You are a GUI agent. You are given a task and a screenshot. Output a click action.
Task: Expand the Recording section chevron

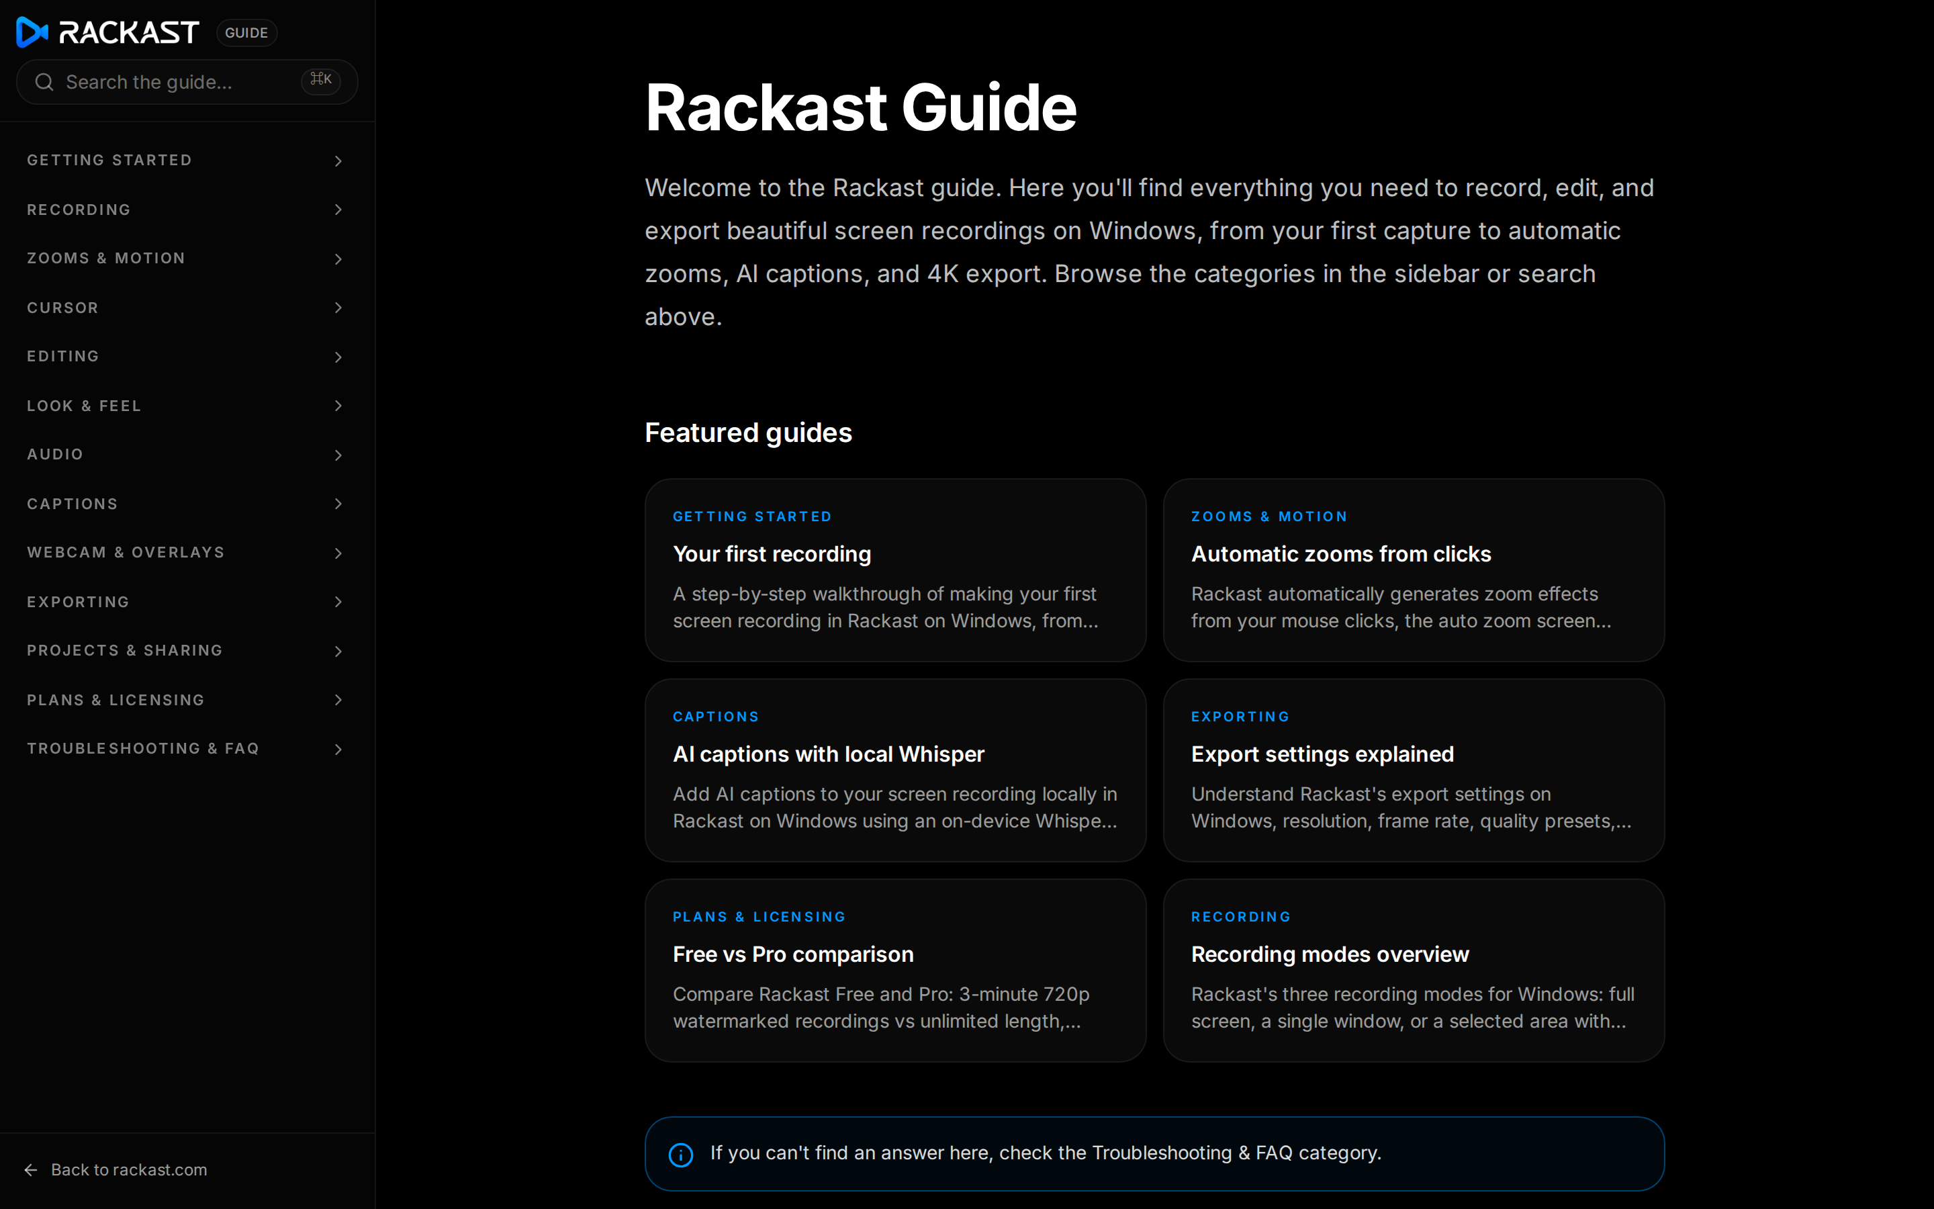[338, 210]
